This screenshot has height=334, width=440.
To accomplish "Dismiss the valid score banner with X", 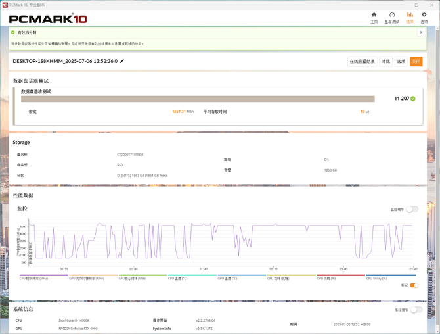I will click(421, 32).
